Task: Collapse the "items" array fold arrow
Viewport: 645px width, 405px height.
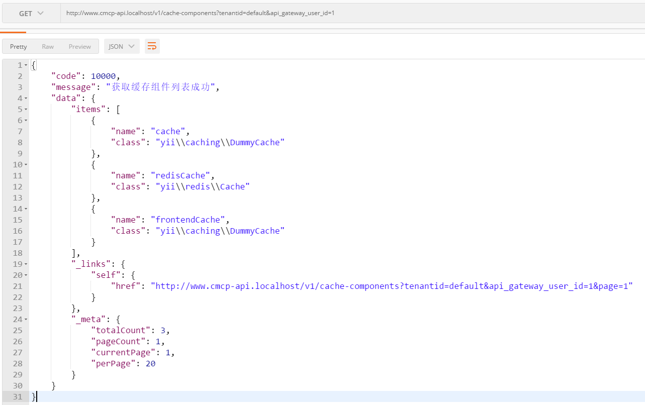Action: point(26,110)
